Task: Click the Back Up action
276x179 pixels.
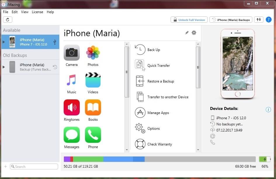Action: pyautogui.click(x=147, y=50)
